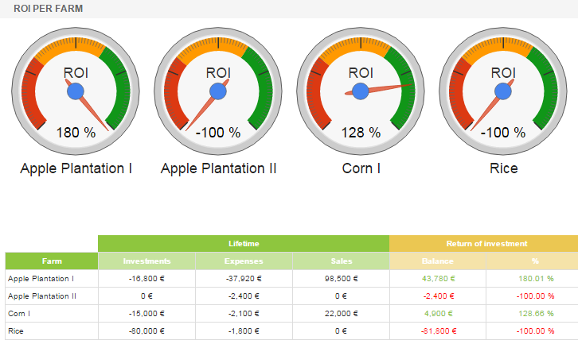The height and width of the screenshot is (344, 578).
Task: Click the % column header
Action: (x=534, y=261)
